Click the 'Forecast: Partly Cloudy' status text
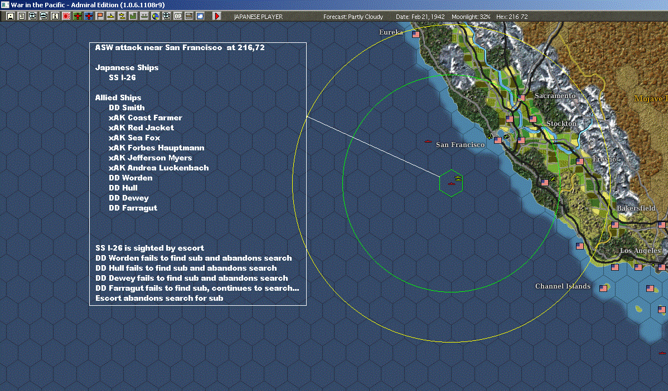This screenshot has height=391, width=668. tap(353, 17)
